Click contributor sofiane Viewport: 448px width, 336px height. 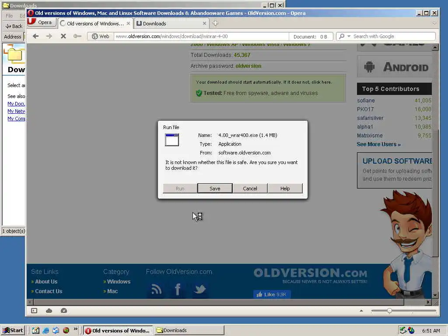tap(366, 101)
